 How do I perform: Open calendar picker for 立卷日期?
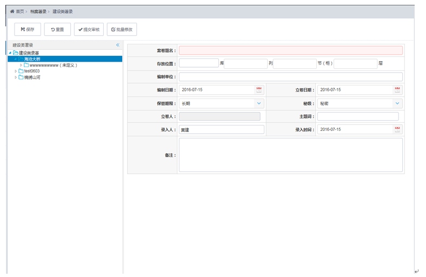(397, 90)
